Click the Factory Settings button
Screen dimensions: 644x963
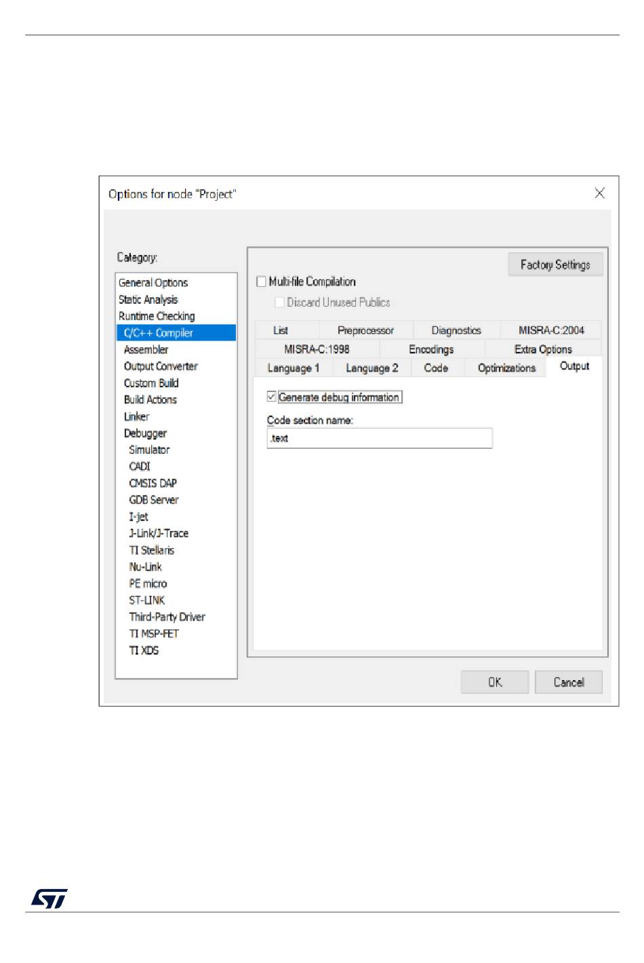click(x=555, y=264)
